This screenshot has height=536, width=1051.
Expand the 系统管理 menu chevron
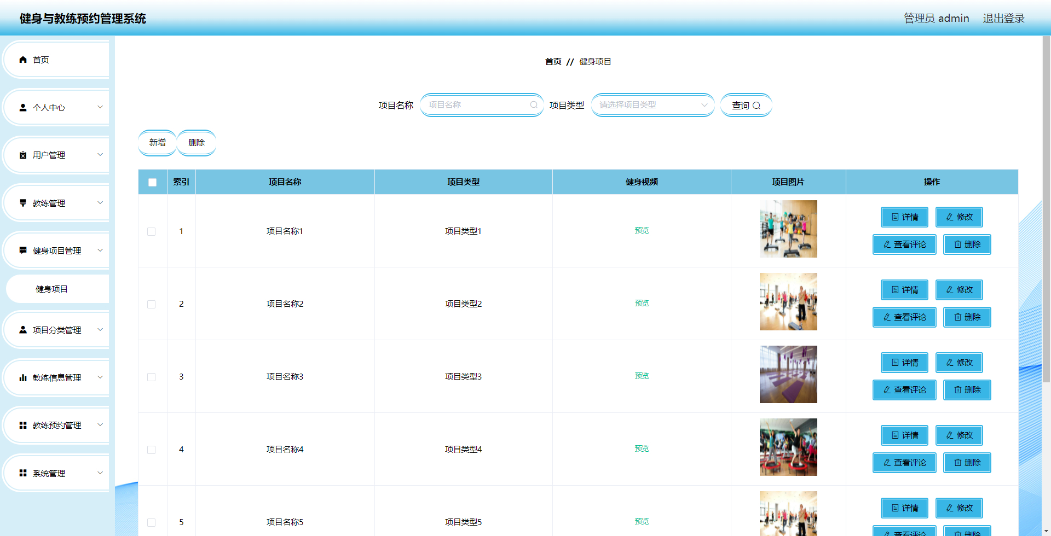[x=100, y=473]
